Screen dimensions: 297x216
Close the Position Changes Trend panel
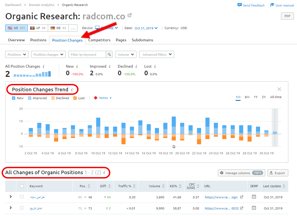(x=279, y=89)
